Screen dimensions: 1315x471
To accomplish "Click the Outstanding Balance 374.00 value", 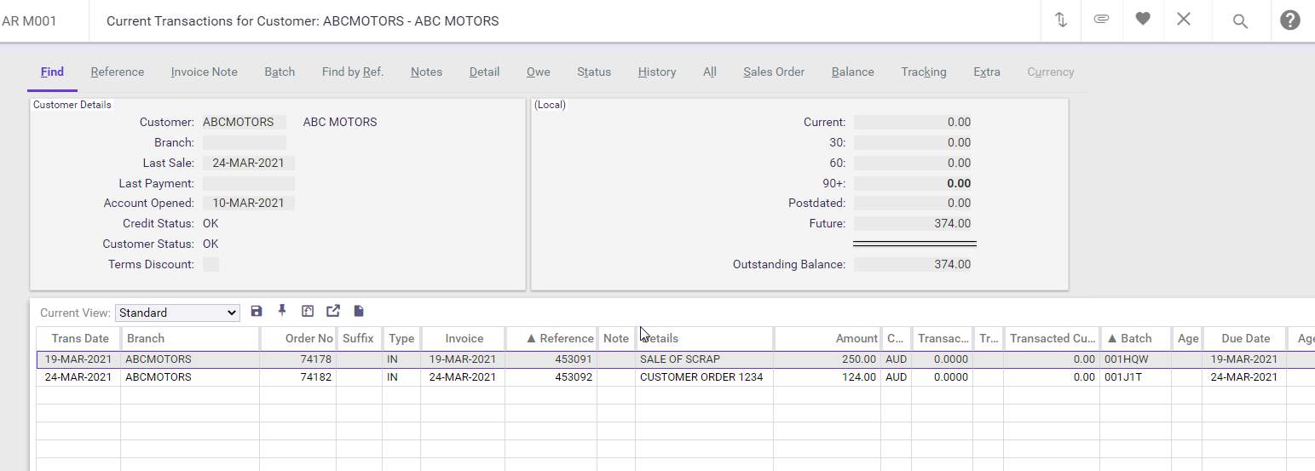I will coord(913,264).
